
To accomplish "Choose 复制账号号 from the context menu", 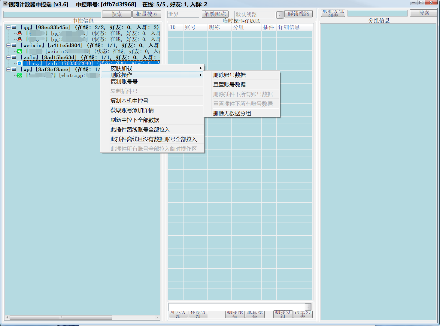I will pyautogui.click(x=124, y=82).
